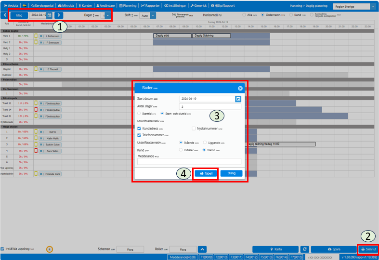Click the orange circled 4 indicator
This screenshot has width=379, height=260.
49,249
